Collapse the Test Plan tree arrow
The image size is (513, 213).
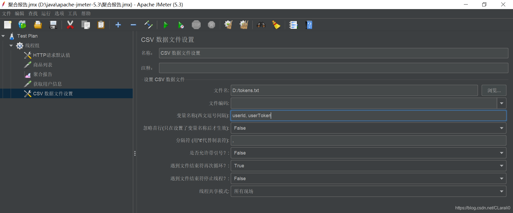pyautogui.click(x=3, y=36)
